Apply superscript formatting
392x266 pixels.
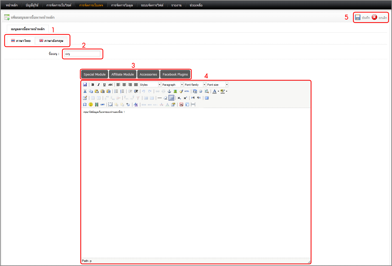pyautogui.click(x=185, y=98)
